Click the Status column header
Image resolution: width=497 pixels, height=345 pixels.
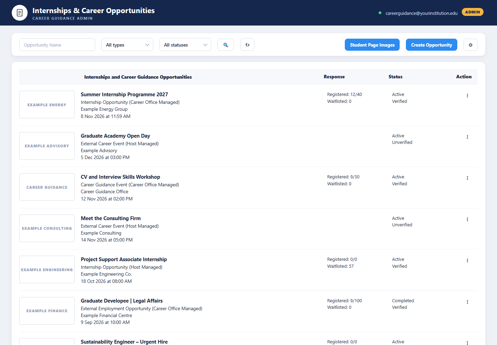point(396,77)
